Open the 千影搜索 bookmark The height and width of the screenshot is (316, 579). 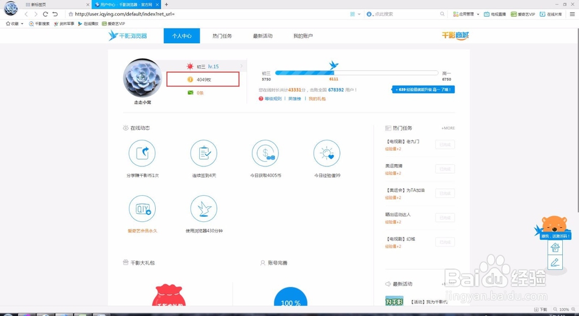(x=39, y=24)
